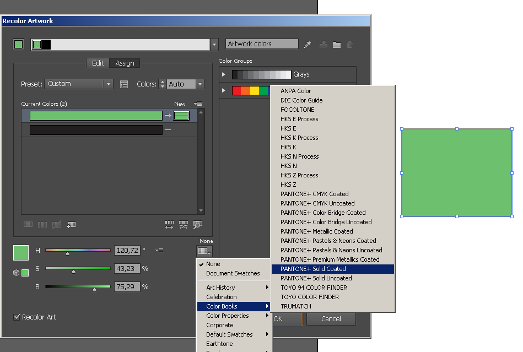Click merge colors into a row icon
This screenshot has width=523, height=352.
coord(28,224)
